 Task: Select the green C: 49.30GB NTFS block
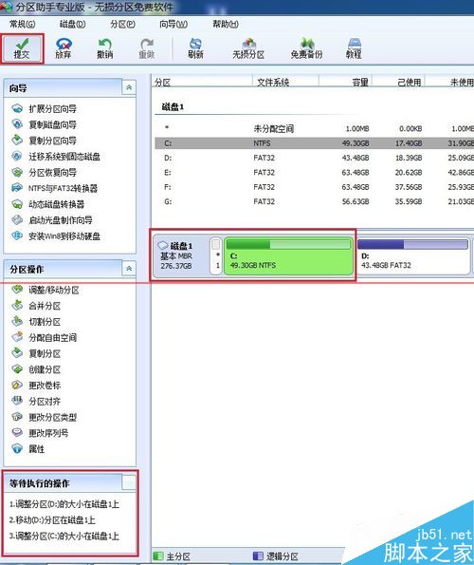288,255
